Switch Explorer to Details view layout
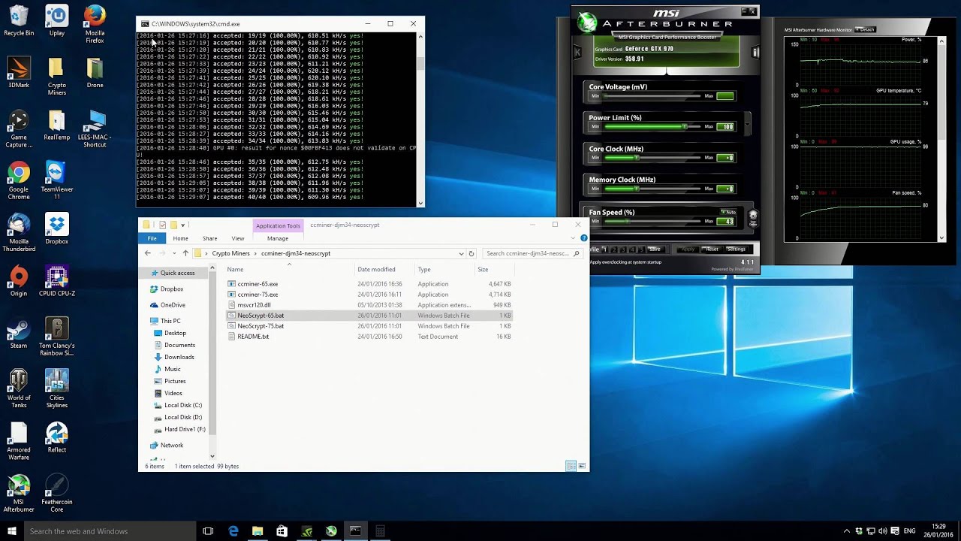 point(571,466)
